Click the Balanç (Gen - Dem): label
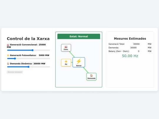Viewport: 159px width, 119px height. (x=119, y=51)
